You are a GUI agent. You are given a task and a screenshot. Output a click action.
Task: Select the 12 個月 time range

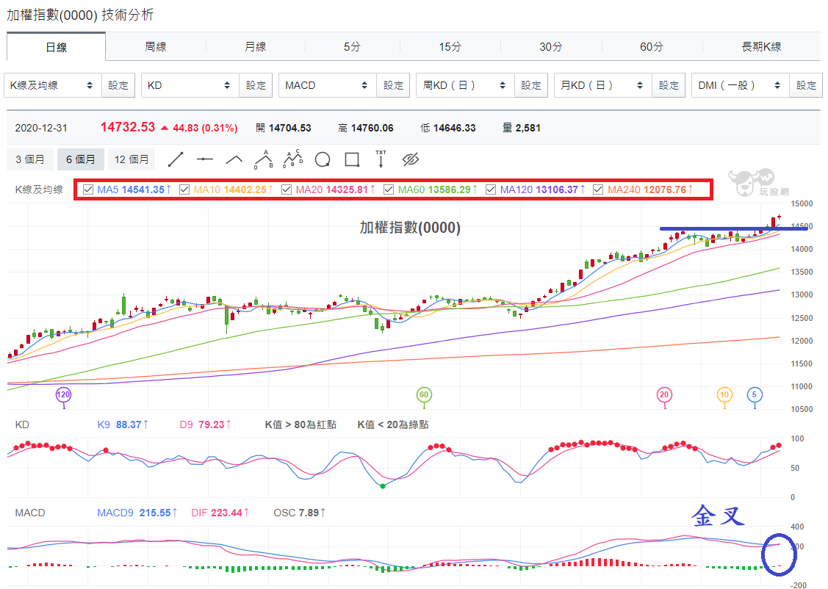[132, 159]
